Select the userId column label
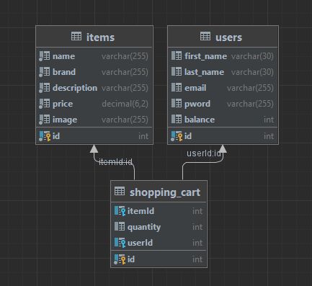This screenshot has width=312, height=286. pyautogui.click(x=140, y=243)
